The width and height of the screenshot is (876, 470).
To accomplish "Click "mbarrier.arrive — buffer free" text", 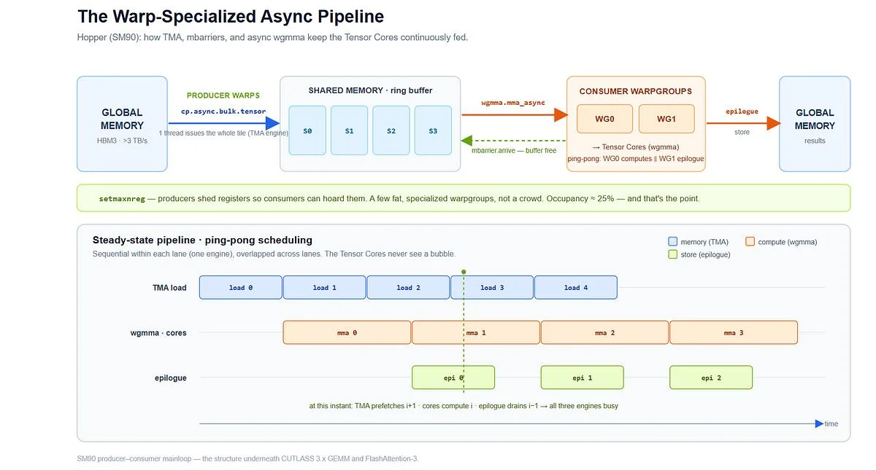I will coord(514,151).
